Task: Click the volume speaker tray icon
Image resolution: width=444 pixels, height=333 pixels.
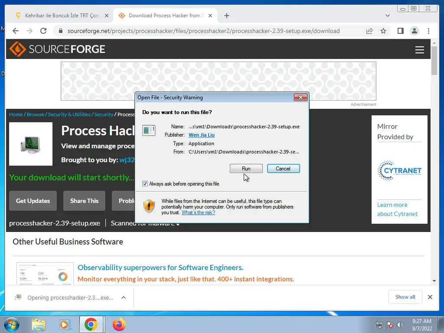Action: pos(400,325)
